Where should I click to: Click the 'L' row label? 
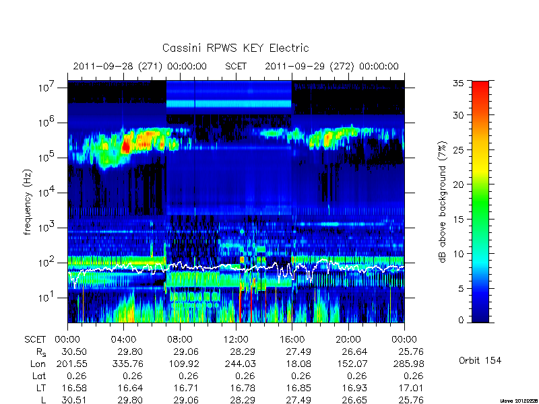click(x=43, y=400)
